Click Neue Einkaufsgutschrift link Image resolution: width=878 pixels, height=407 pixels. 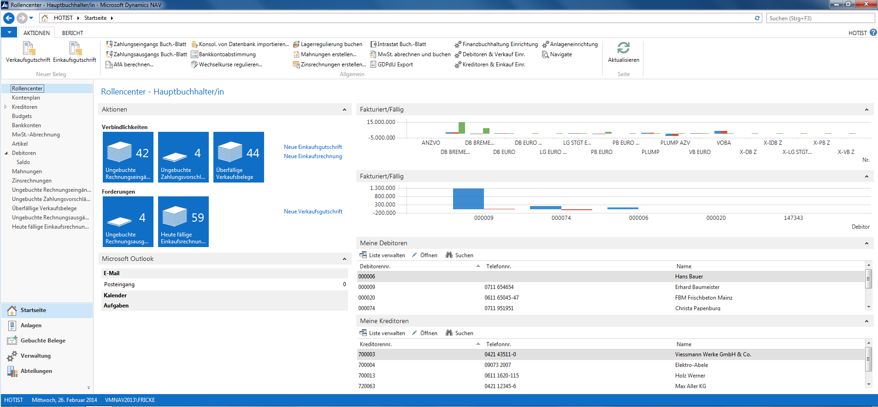click(313, 147)
